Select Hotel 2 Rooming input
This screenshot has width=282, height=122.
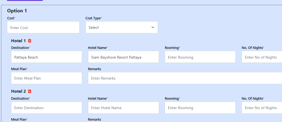(200, 108)
